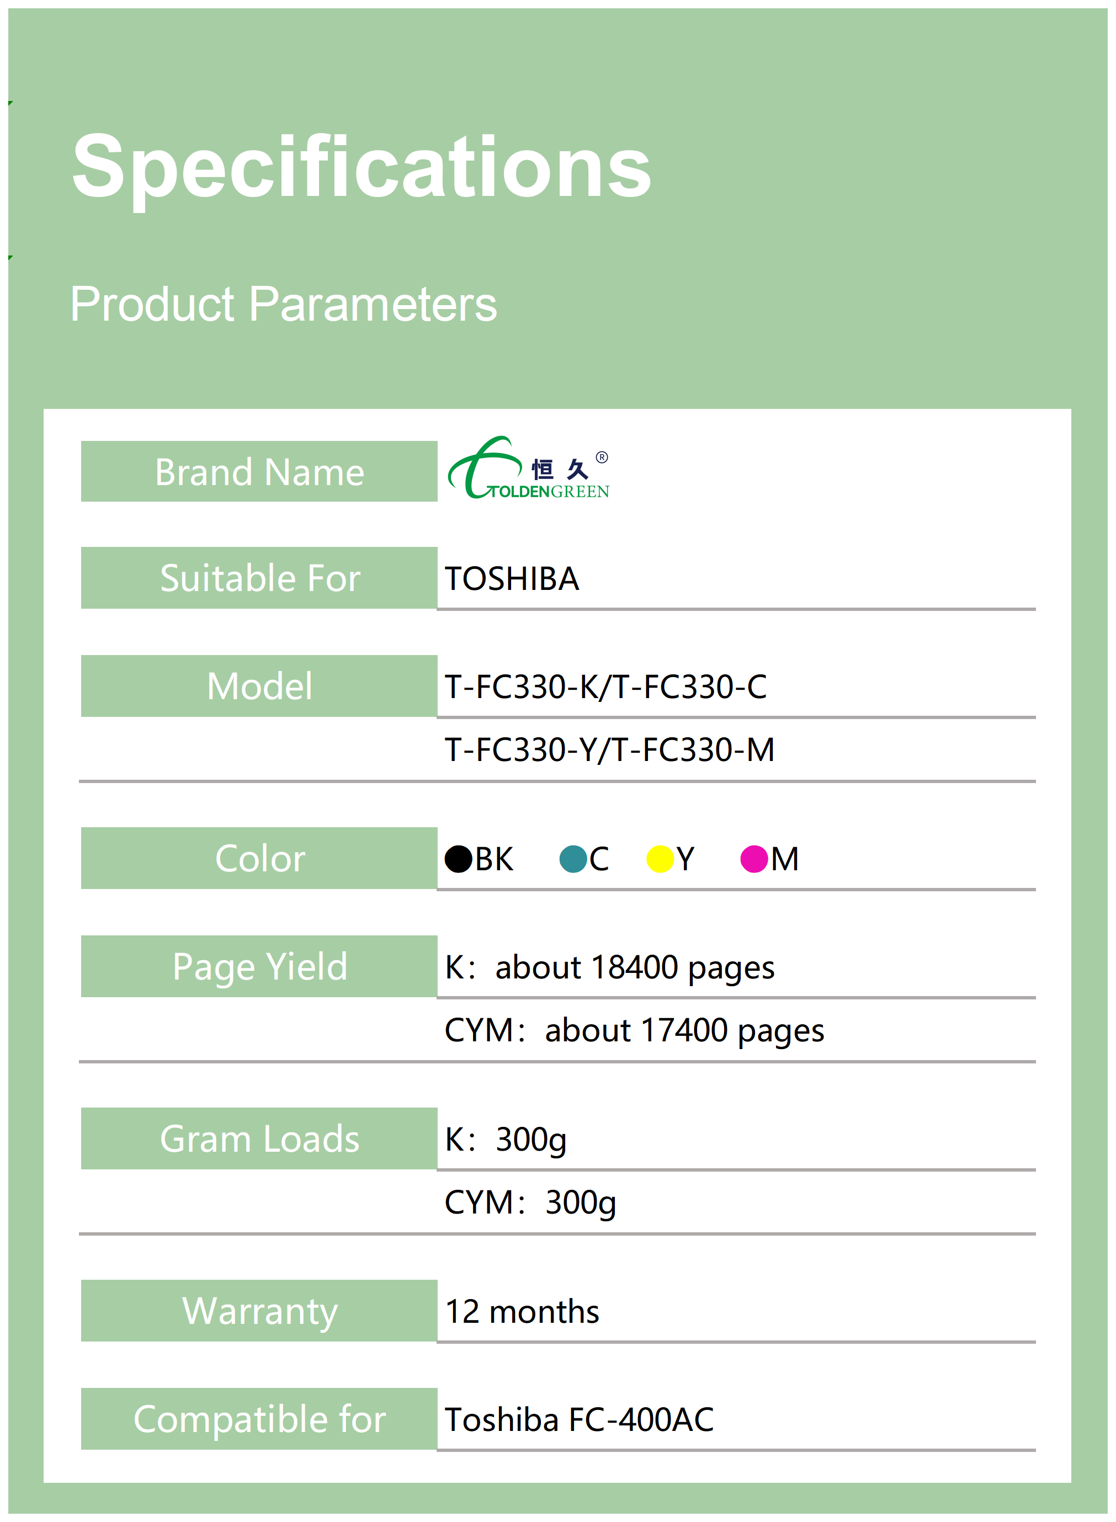The width and height of the screenshot is (1116, 1522).
Task: Click the TOSHIBA text
Action: click(x=512, y=579)
